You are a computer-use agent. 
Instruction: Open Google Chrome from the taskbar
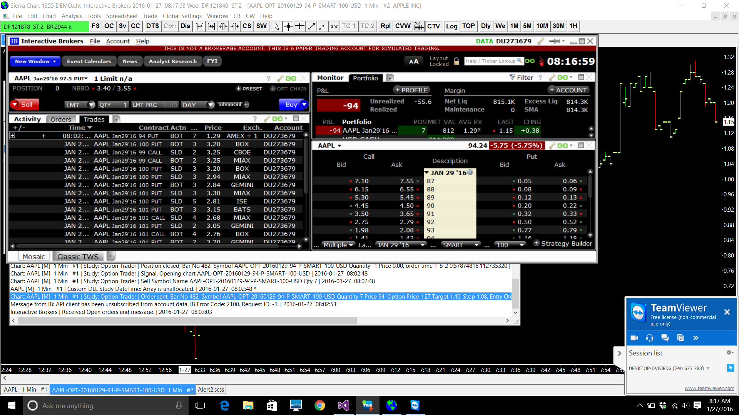click(x=319, y=405)
